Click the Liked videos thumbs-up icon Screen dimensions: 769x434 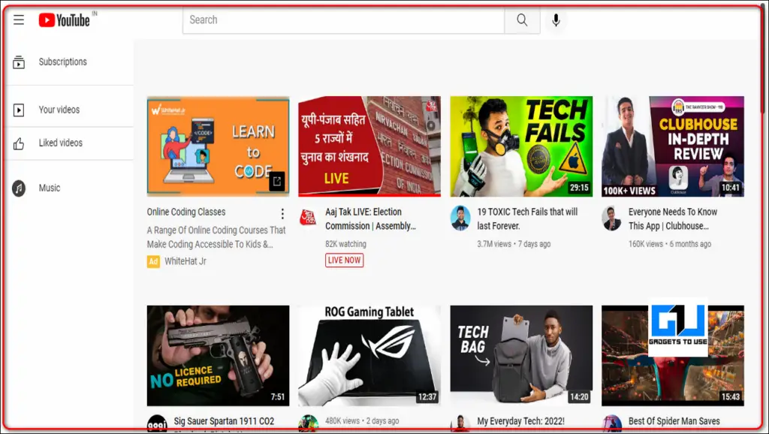[x=19, y=143]
